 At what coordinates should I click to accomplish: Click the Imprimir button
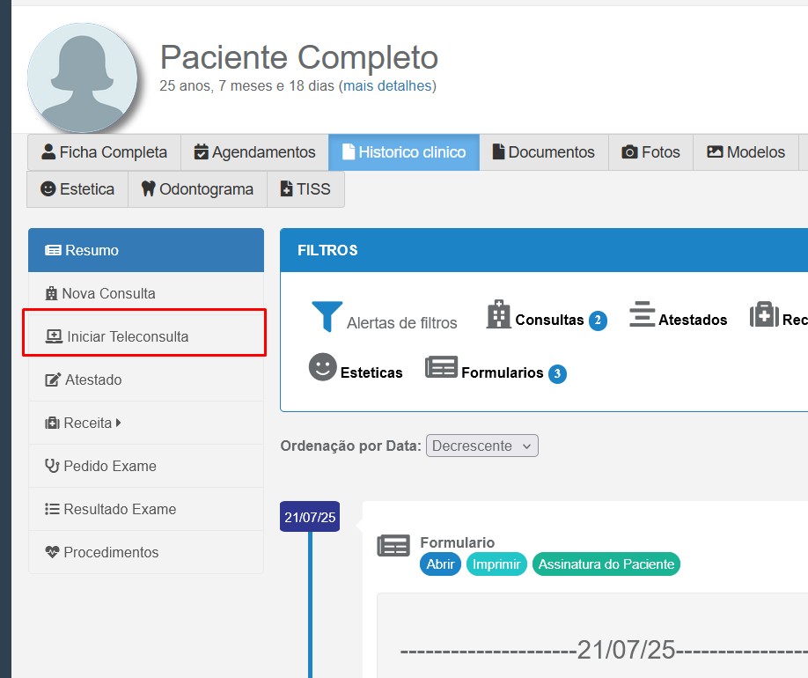(496, 564)
